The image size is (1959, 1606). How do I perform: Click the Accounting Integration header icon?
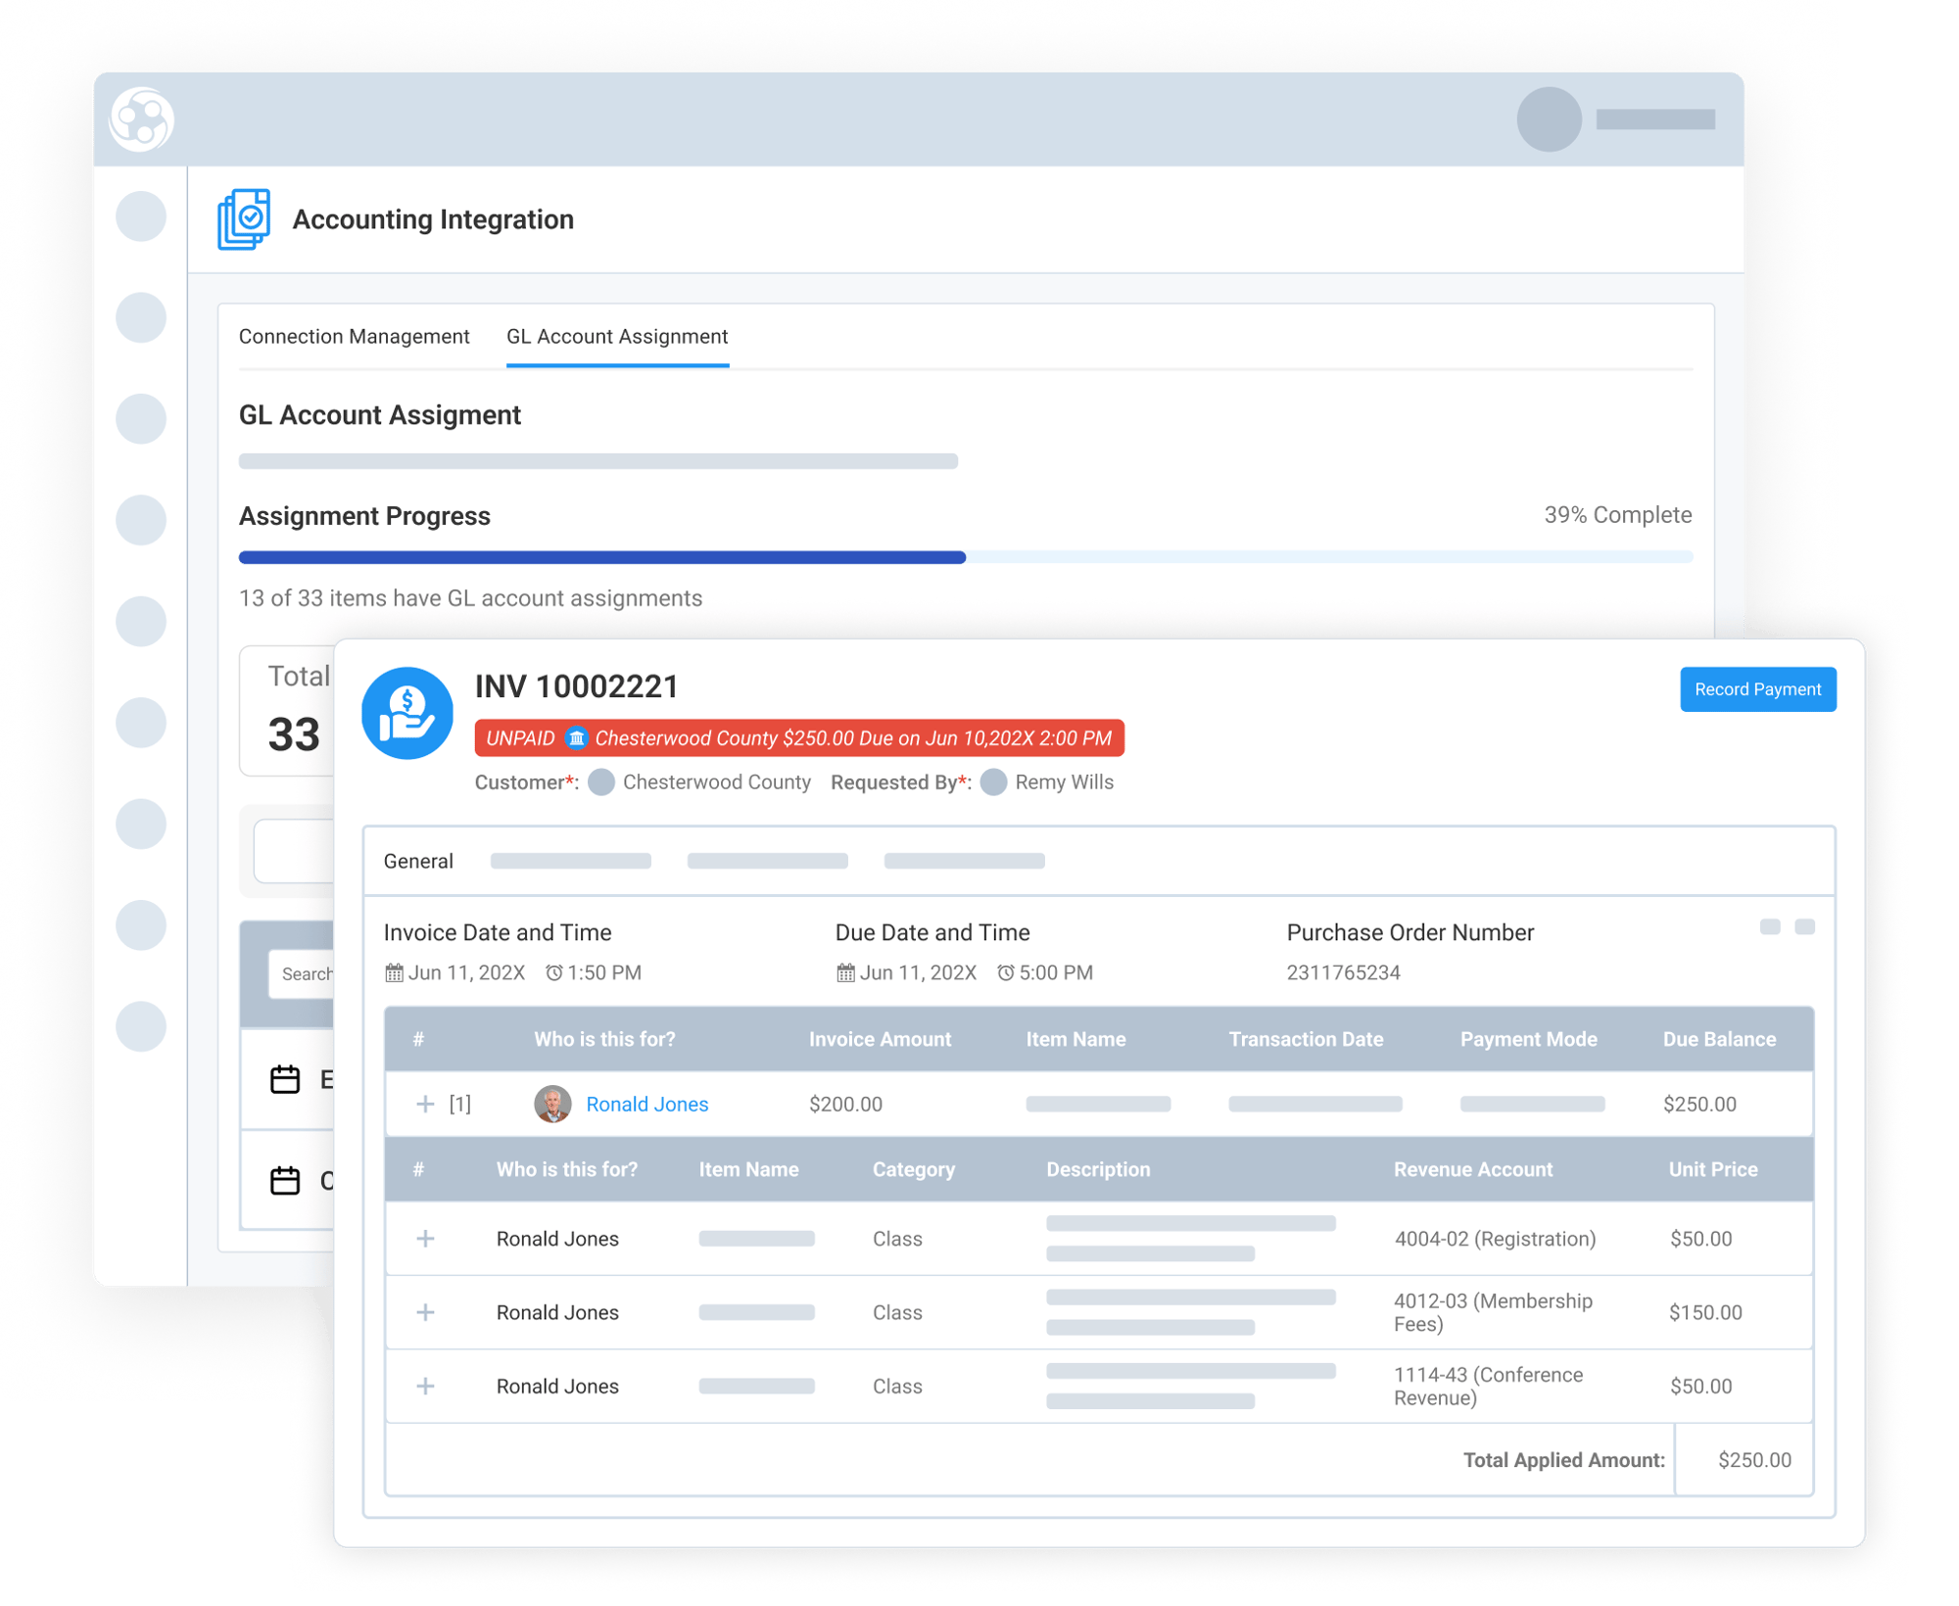coord(244,219)
